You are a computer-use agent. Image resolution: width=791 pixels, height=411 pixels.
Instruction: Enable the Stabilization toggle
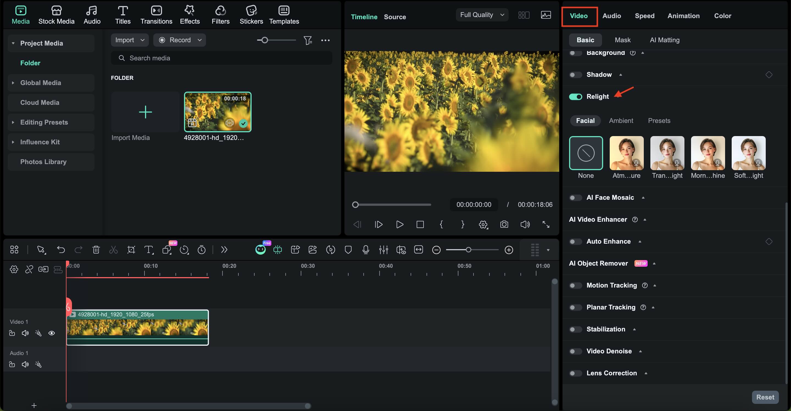(575, 330)
